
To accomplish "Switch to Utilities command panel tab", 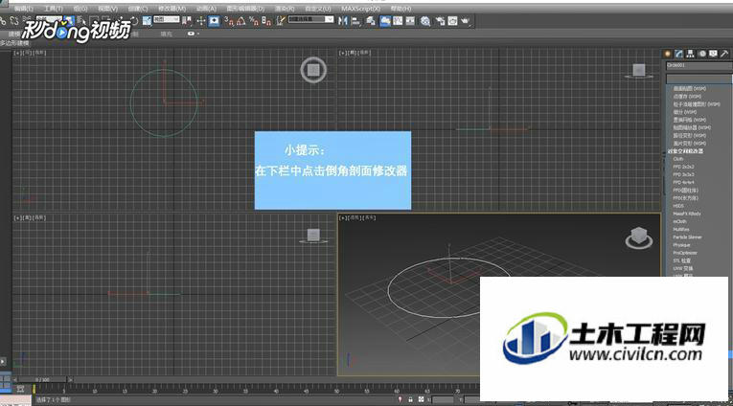I will [724, 54].
